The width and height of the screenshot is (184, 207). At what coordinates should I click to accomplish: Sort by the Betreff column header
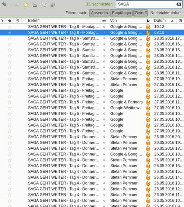click(x=61, y=21)
